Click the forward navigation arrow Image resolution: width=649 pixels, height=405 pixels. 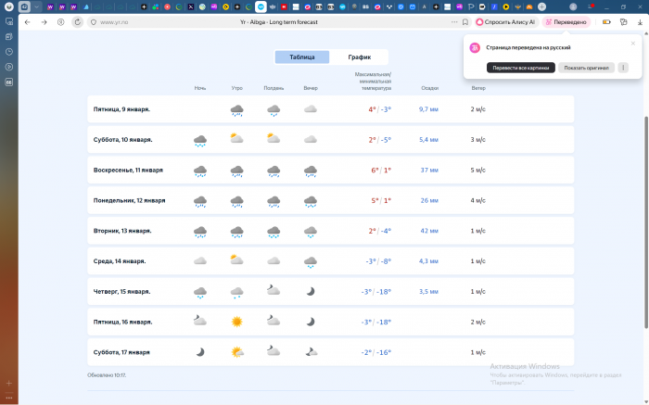[44, 21]
